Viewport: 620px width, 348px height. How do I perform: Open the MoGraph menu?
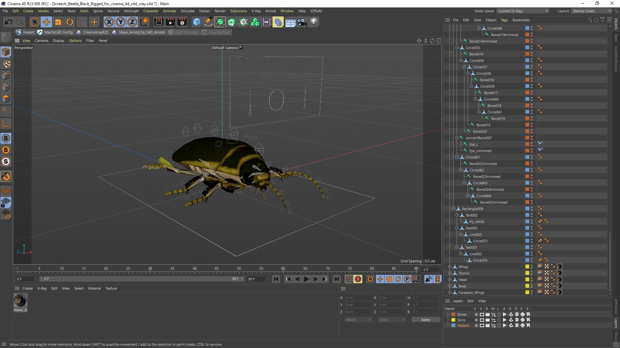(131, 11)
